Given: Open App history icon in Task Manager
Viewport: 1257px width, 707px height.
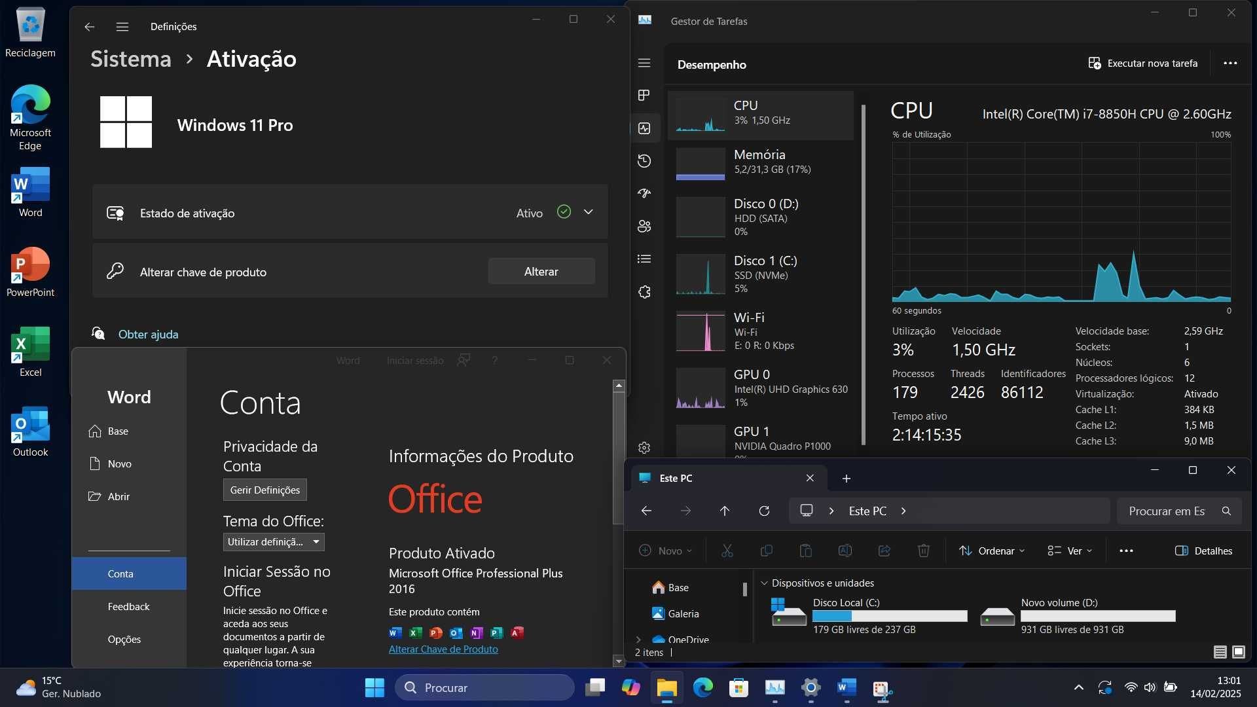Looking at the screenshot, I should click(x=644, y=161).
